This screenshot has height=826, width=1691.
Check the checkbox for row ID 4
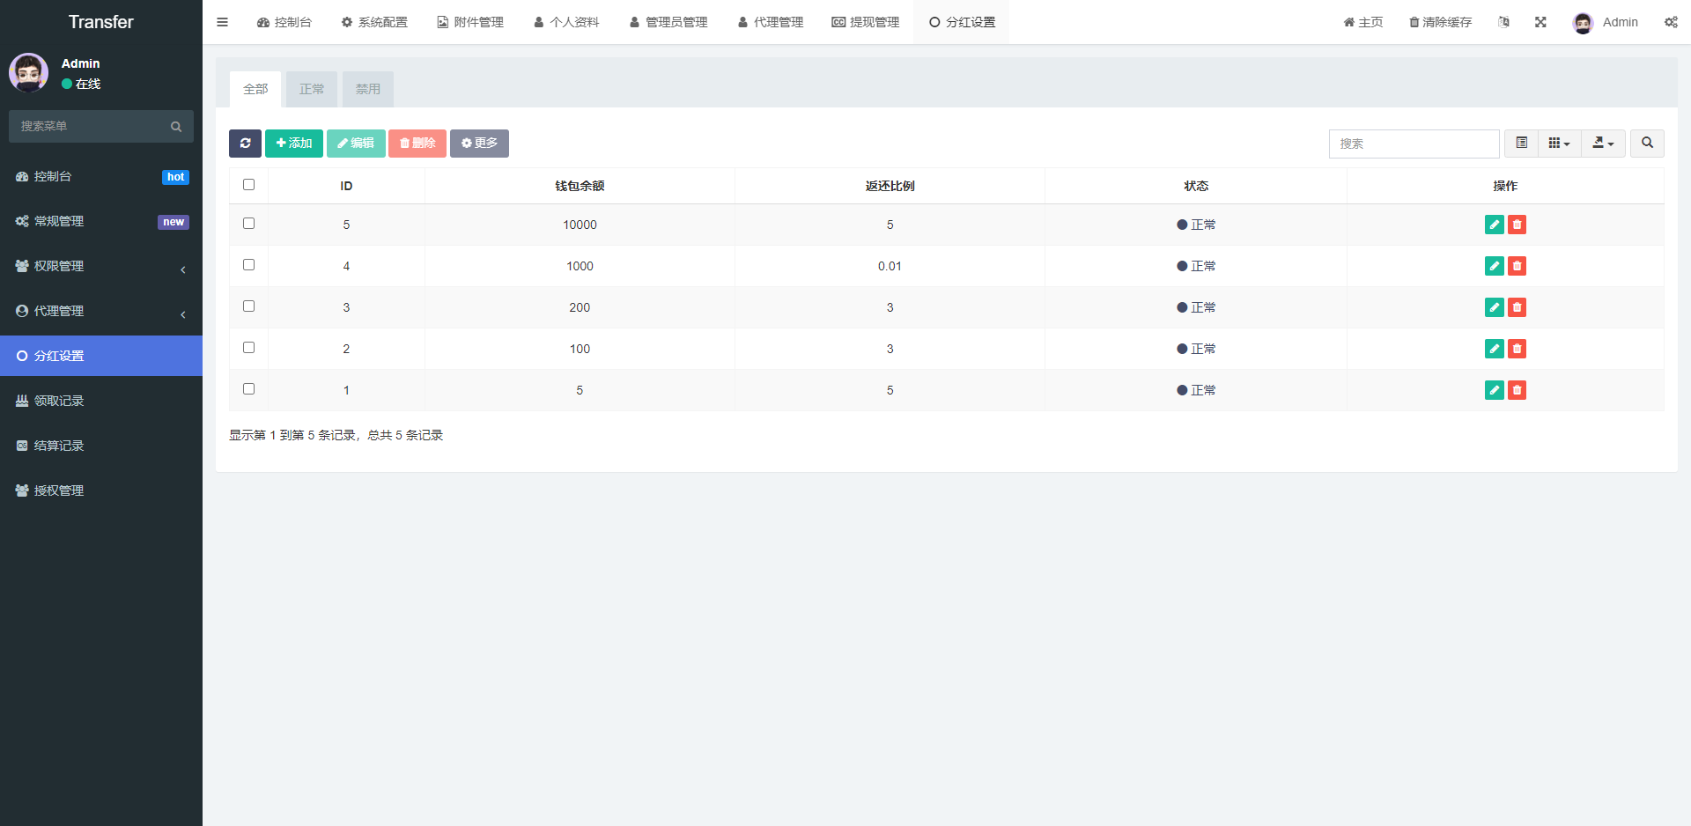tap(248, 265)
